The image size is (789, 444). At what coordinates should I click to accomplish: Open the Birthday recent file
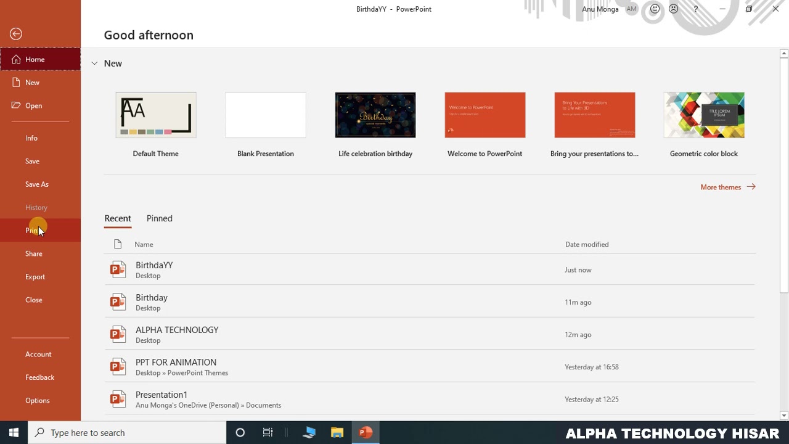pyautogui.click(x=430, y=302)
